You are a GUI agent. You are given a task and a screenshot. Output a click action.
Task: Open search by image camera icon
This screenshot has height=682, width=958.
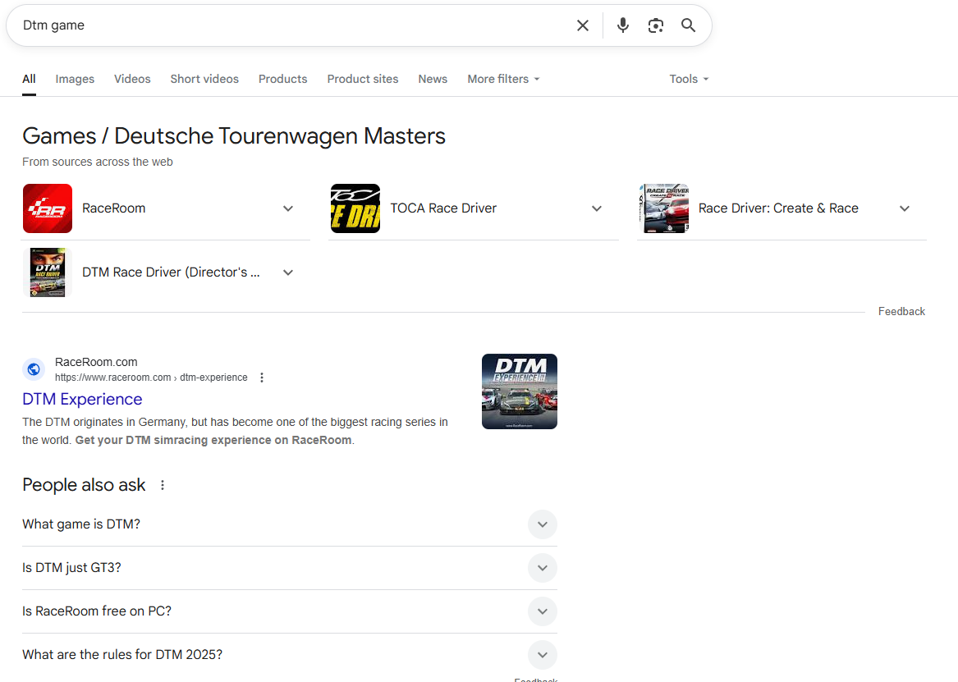tap(656, 25)
